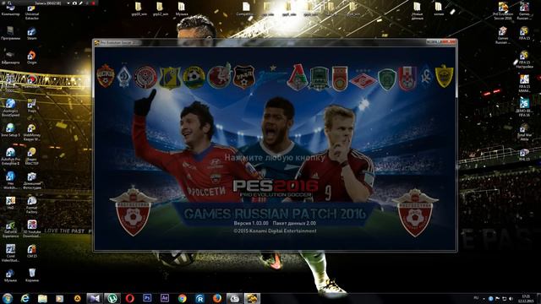Open FIFA 15 Настройки shortcut
Screen dimensions: 541x304
[x=524, y=59]
